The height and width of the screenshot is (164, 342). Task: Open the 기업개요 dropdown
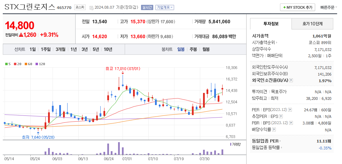click(164, 7)
